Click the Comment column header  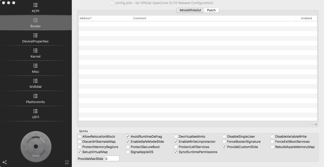pyautogui.click(x=214, y=18)
